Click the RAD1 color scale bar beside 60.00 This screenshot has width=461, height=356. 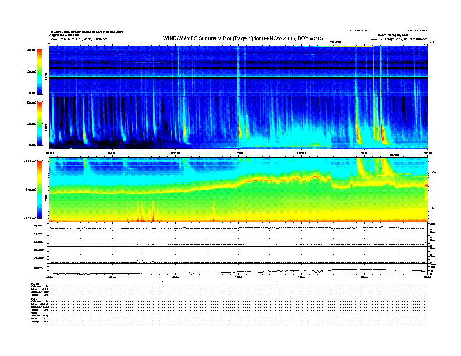point(40,123)
